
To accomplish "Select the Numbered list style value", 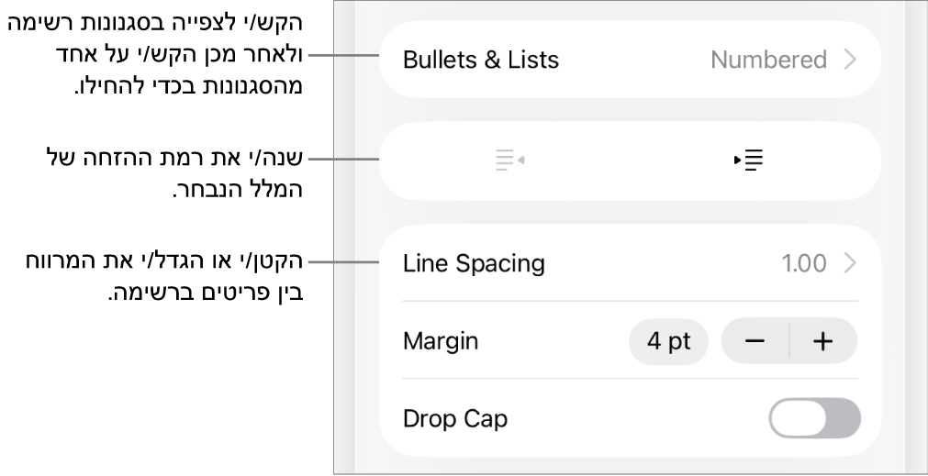I will click(x=768, y=61).
